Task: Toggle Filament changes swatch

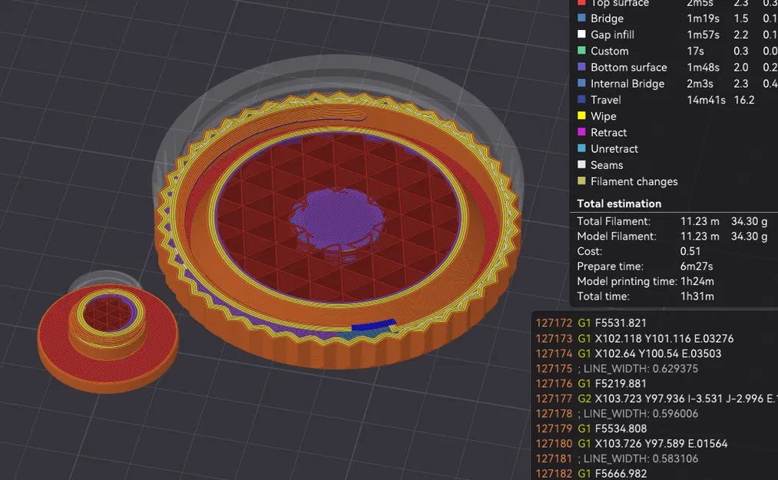Action: (x=581, y=180)
